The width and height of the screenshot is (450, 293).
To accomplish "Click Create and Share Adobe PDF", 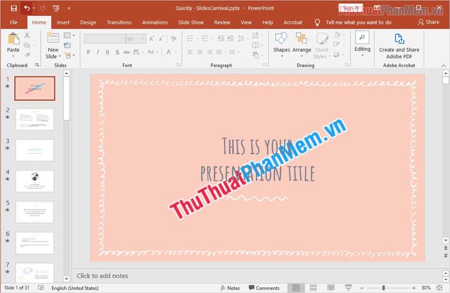I will 399,46.
